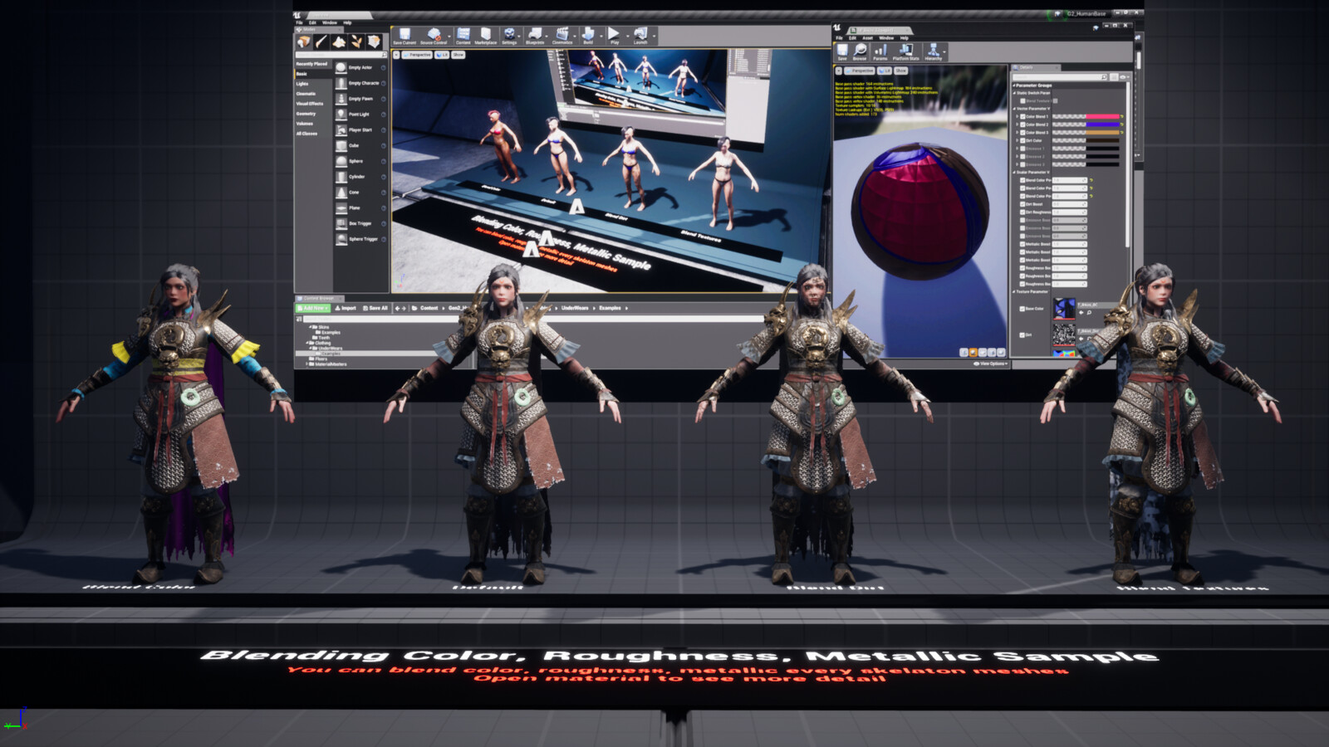Open Source Control from the toolbar
The width and height of the screenshot is (1329, 747).
[x=434, y=36]
